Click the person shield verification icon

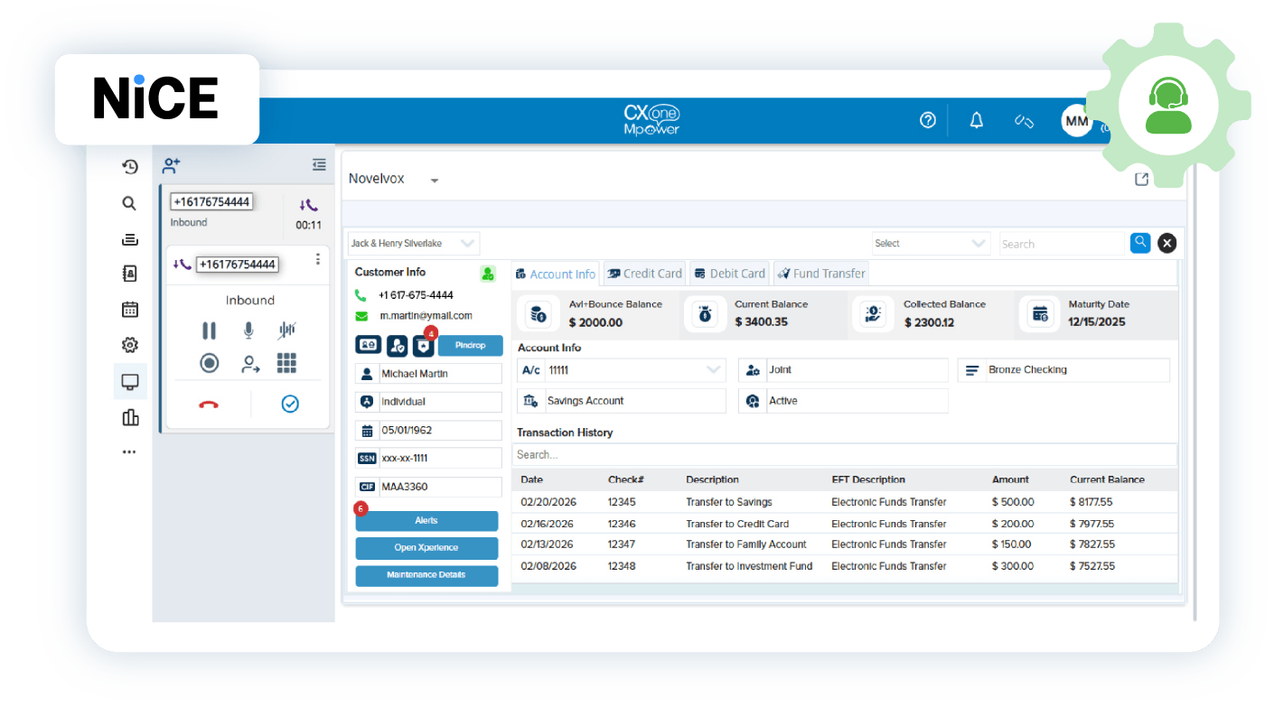point(397,345)
